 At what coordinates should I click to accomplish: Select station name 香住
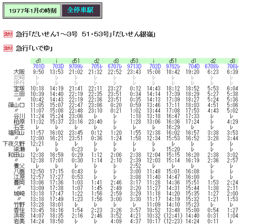19,210
